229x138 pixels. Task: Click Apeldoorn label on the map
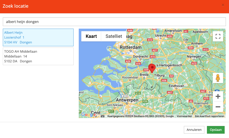(x=200, y=32)
